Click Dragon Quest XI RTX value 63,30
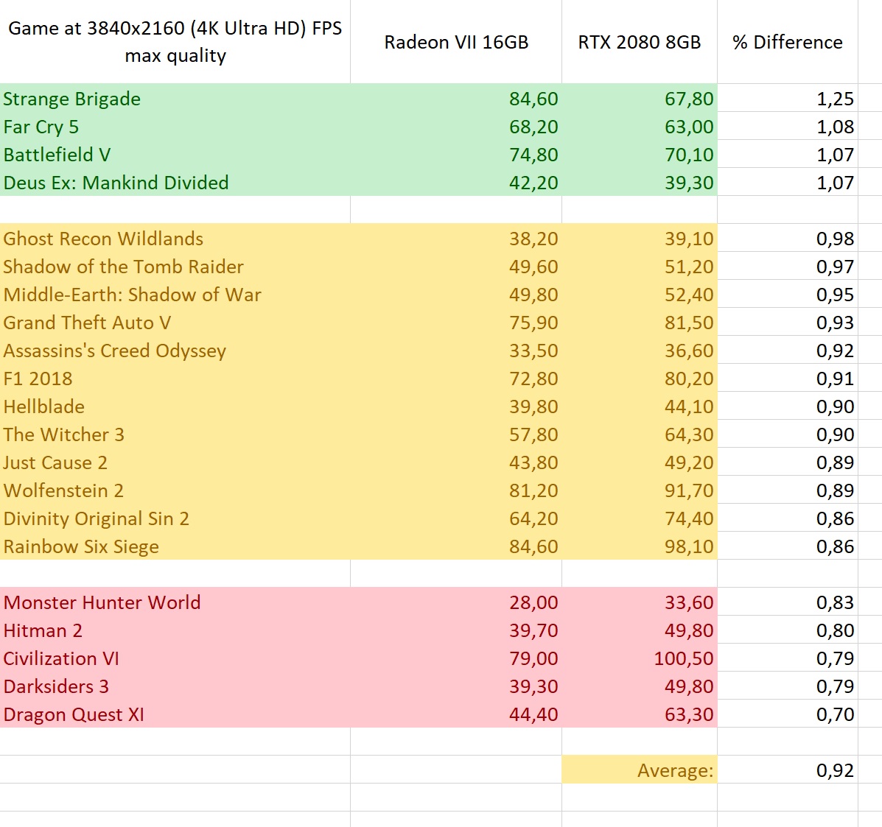Viewport: 882px width, 827px height. point(640,714)
